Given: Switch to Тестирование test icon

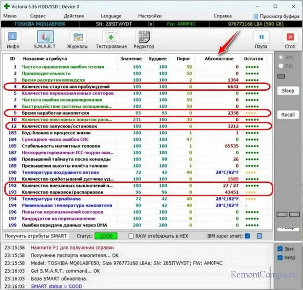Looking at the screenshot, I should (x=112, y=39).
